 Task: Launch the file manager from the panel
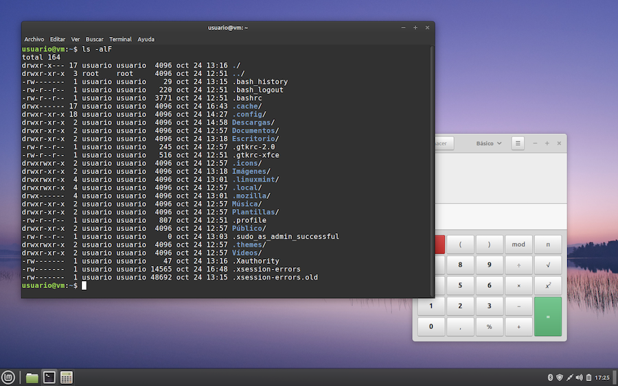(x=32, y=377)
